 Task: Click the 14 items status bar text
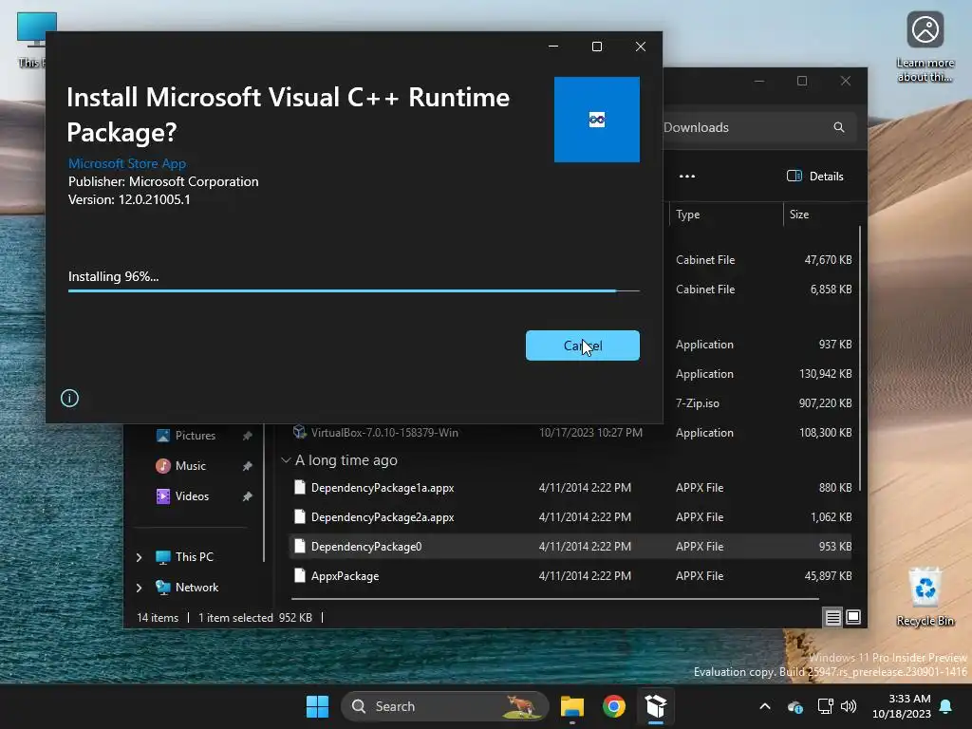point(158,617)
